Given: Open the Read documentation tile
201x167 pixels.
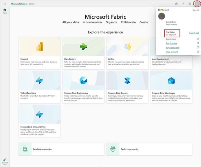Looking at the screenshot, I should click(x=62, y=149).
